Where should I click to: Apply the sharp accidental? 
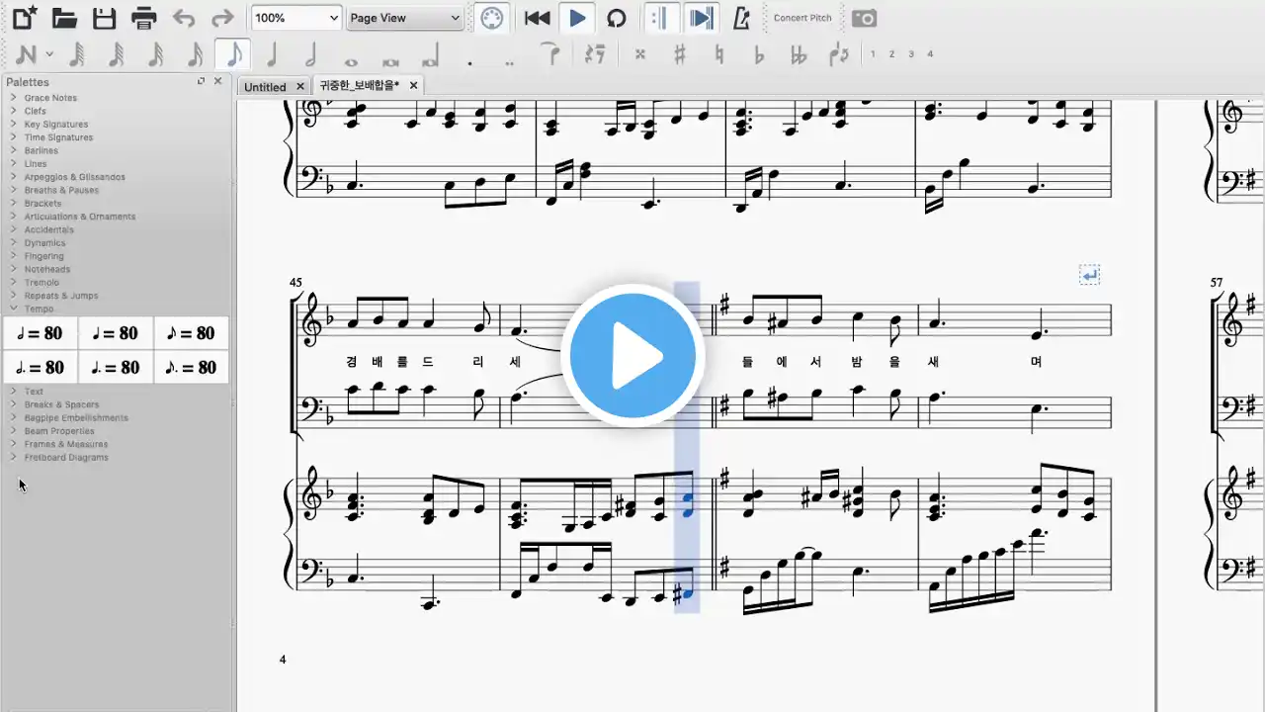(680, 54)
